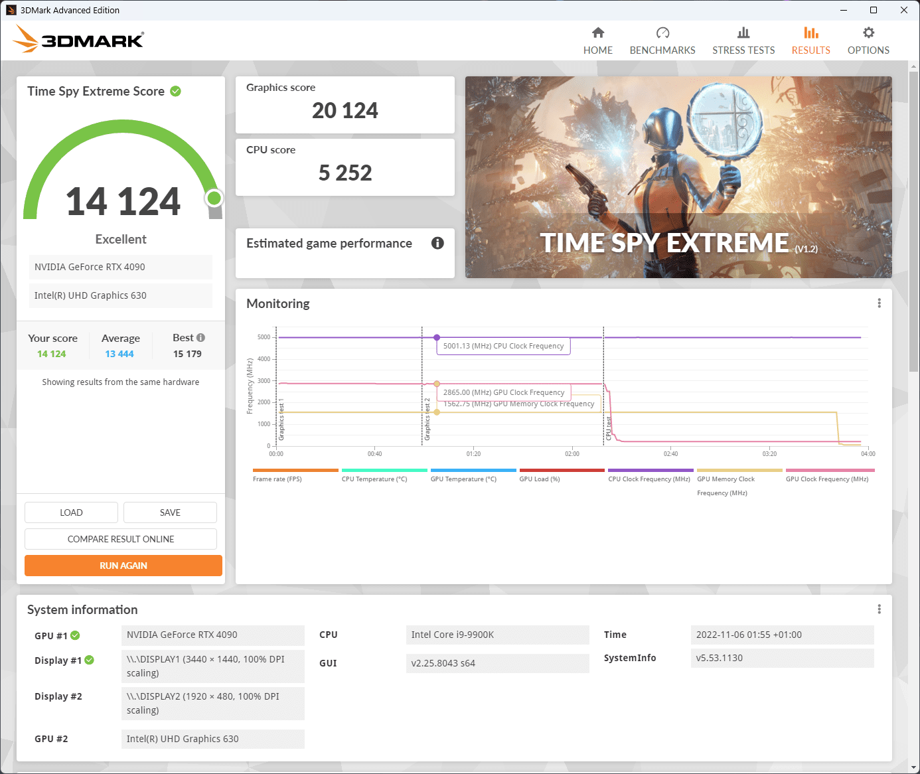Click the Intel Core i9-9900K CPU field
Viewport: 920px width, 774px height.
click(x=498, y=635)
